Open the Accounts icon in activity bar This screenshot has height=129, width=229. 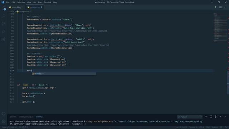click(4, 114)
